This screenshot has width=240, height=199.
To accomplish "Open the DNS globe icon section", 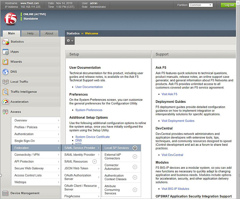I will point(5,72).
